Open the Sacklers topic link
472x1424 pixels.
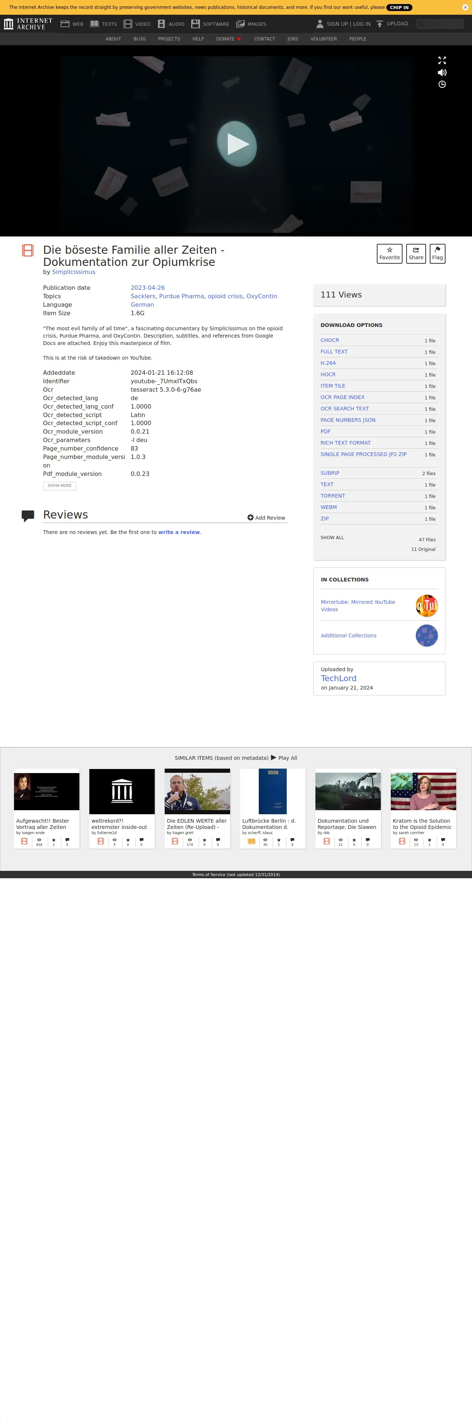point(143,296)
